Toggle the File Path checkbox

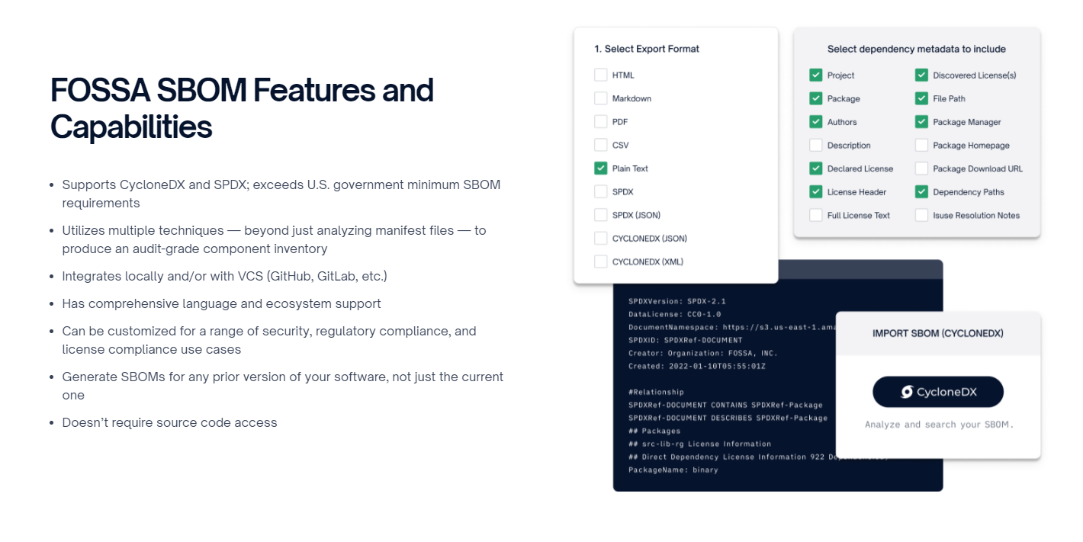921,98
